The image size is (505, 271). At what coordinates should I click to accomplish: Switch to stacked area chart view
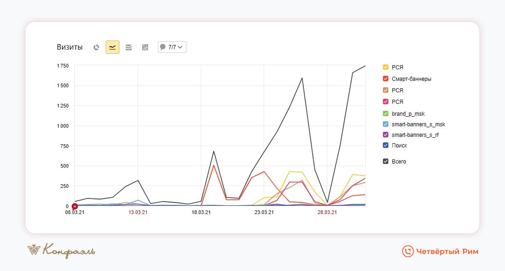tap(129, 47)
